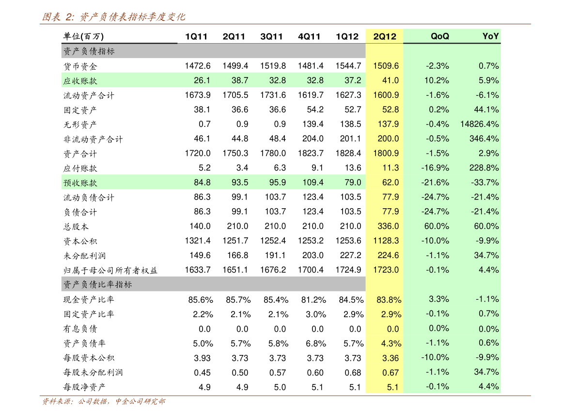Click the 资产负债指标 section header row
Screen dimensions: 577x415
tap(214, 51)
